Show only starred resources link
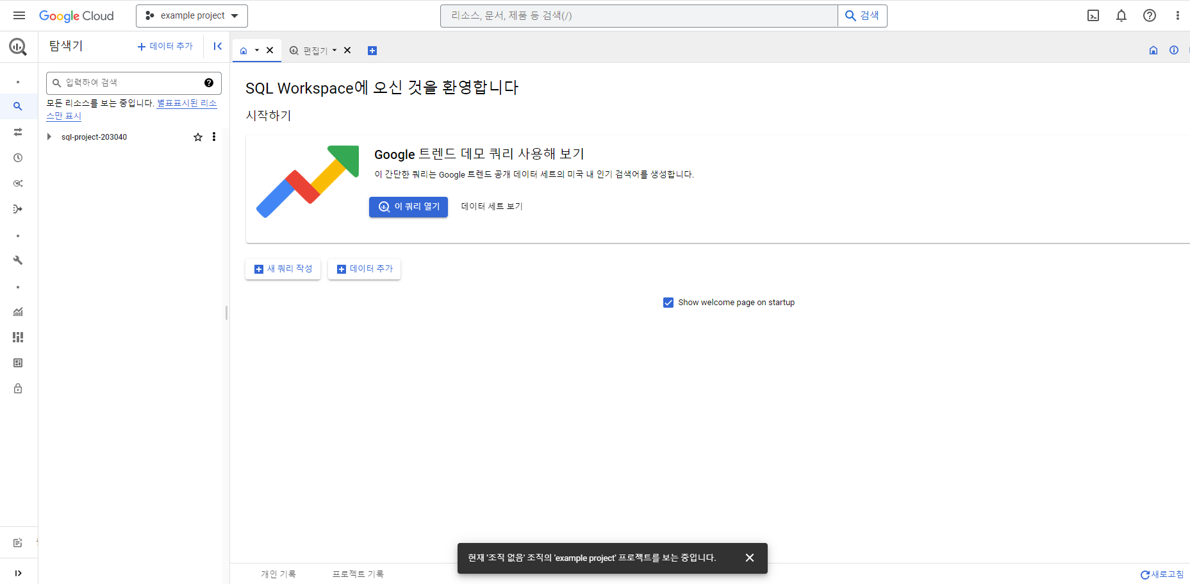Screen dimensions: 1190x584 132,109
